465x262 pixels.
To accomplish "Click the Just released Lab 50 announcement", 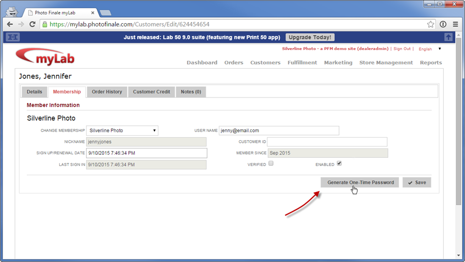I will 202,37.
